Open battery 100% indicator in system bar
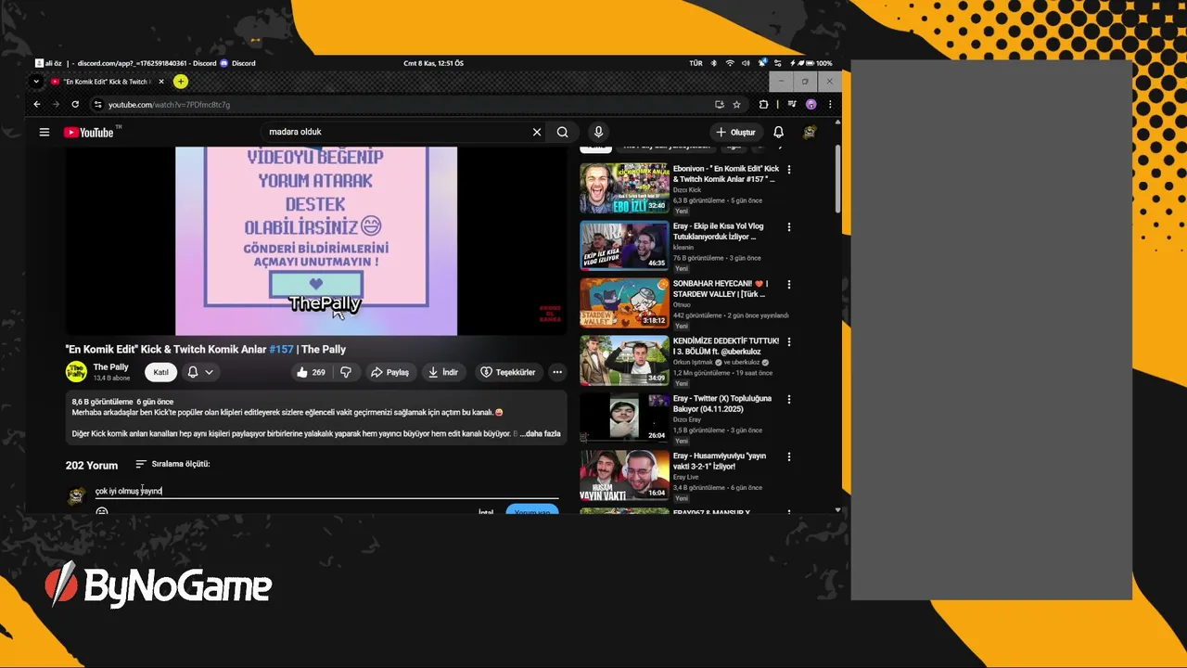Image resolution: width=1187 pixels, height=668 pixels. point(819,63)
